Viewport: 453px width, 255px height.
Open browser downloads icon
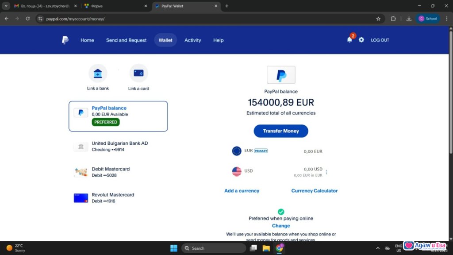point(409,19)
